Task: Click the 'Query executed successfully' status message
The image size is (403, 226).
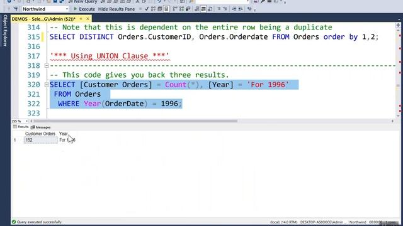Action: [x=39, y=222]
